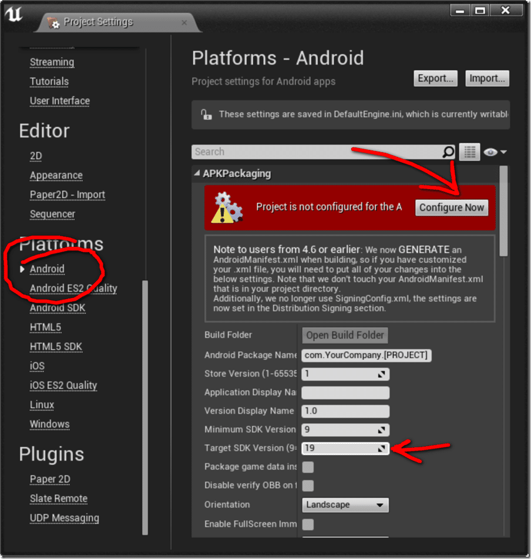This screenshot has width=531, height=559.
Task: Open the Windows platform settings
Action: point(49,424)
